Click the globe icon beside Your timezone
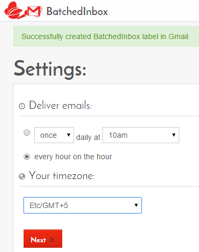The height and width of the screenshot is (252, 199). [x=22, y=176]
